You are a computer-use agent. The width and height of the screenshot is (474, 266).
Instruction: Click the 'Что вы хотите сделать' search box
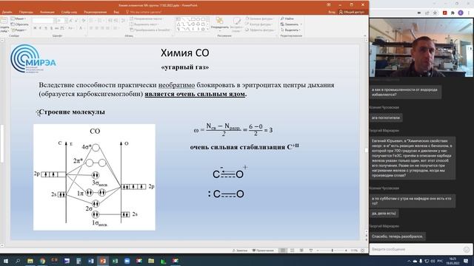point(144,12)
